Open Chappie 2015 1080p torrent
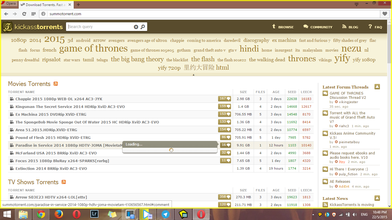 pyautogui.click(x=59, y=99)
